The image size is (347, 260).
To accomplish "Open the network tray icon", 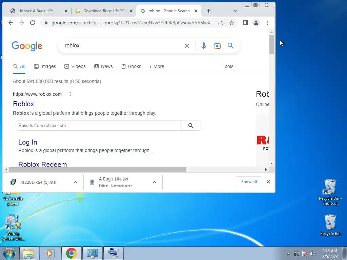I will tap(296, 254).
